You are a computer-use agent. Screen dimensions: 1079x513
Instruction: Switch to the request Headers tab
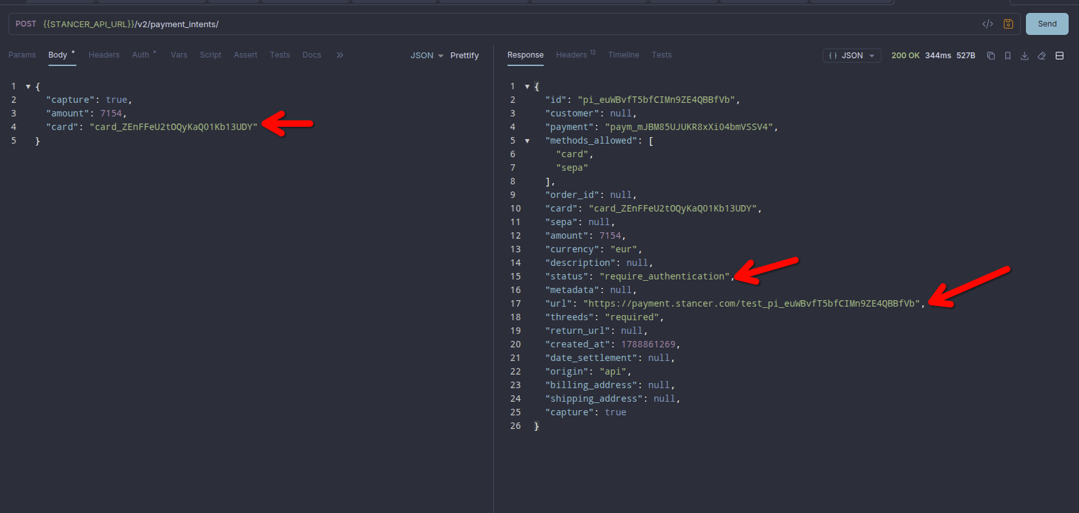pos(104,55)
